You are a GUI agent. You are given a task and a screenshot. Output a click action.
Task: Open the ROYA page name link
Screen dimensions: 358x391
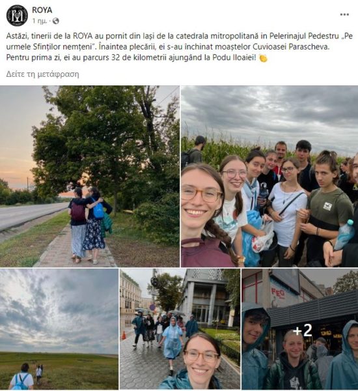(42, 10)
